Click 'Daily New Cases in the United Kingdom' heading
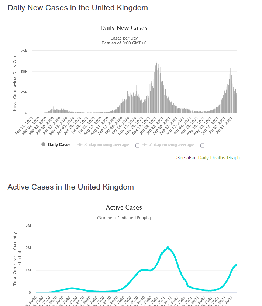This screenshot has width=262, height=306. click(x=77, y=8)
